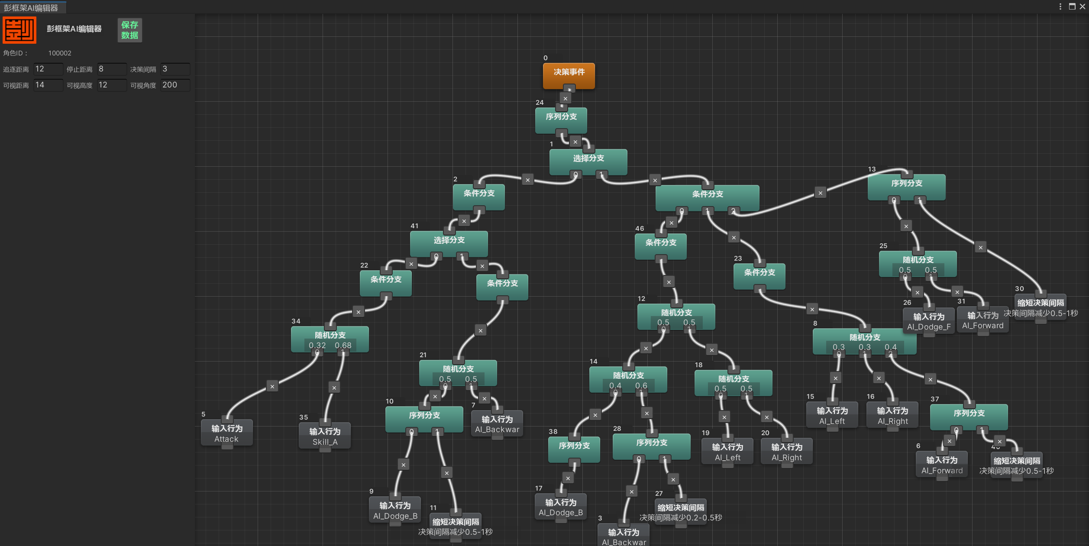Focus the 追逐距离 input field
The height and width of the screenshot is (546, 1089).
pos(48,69)
